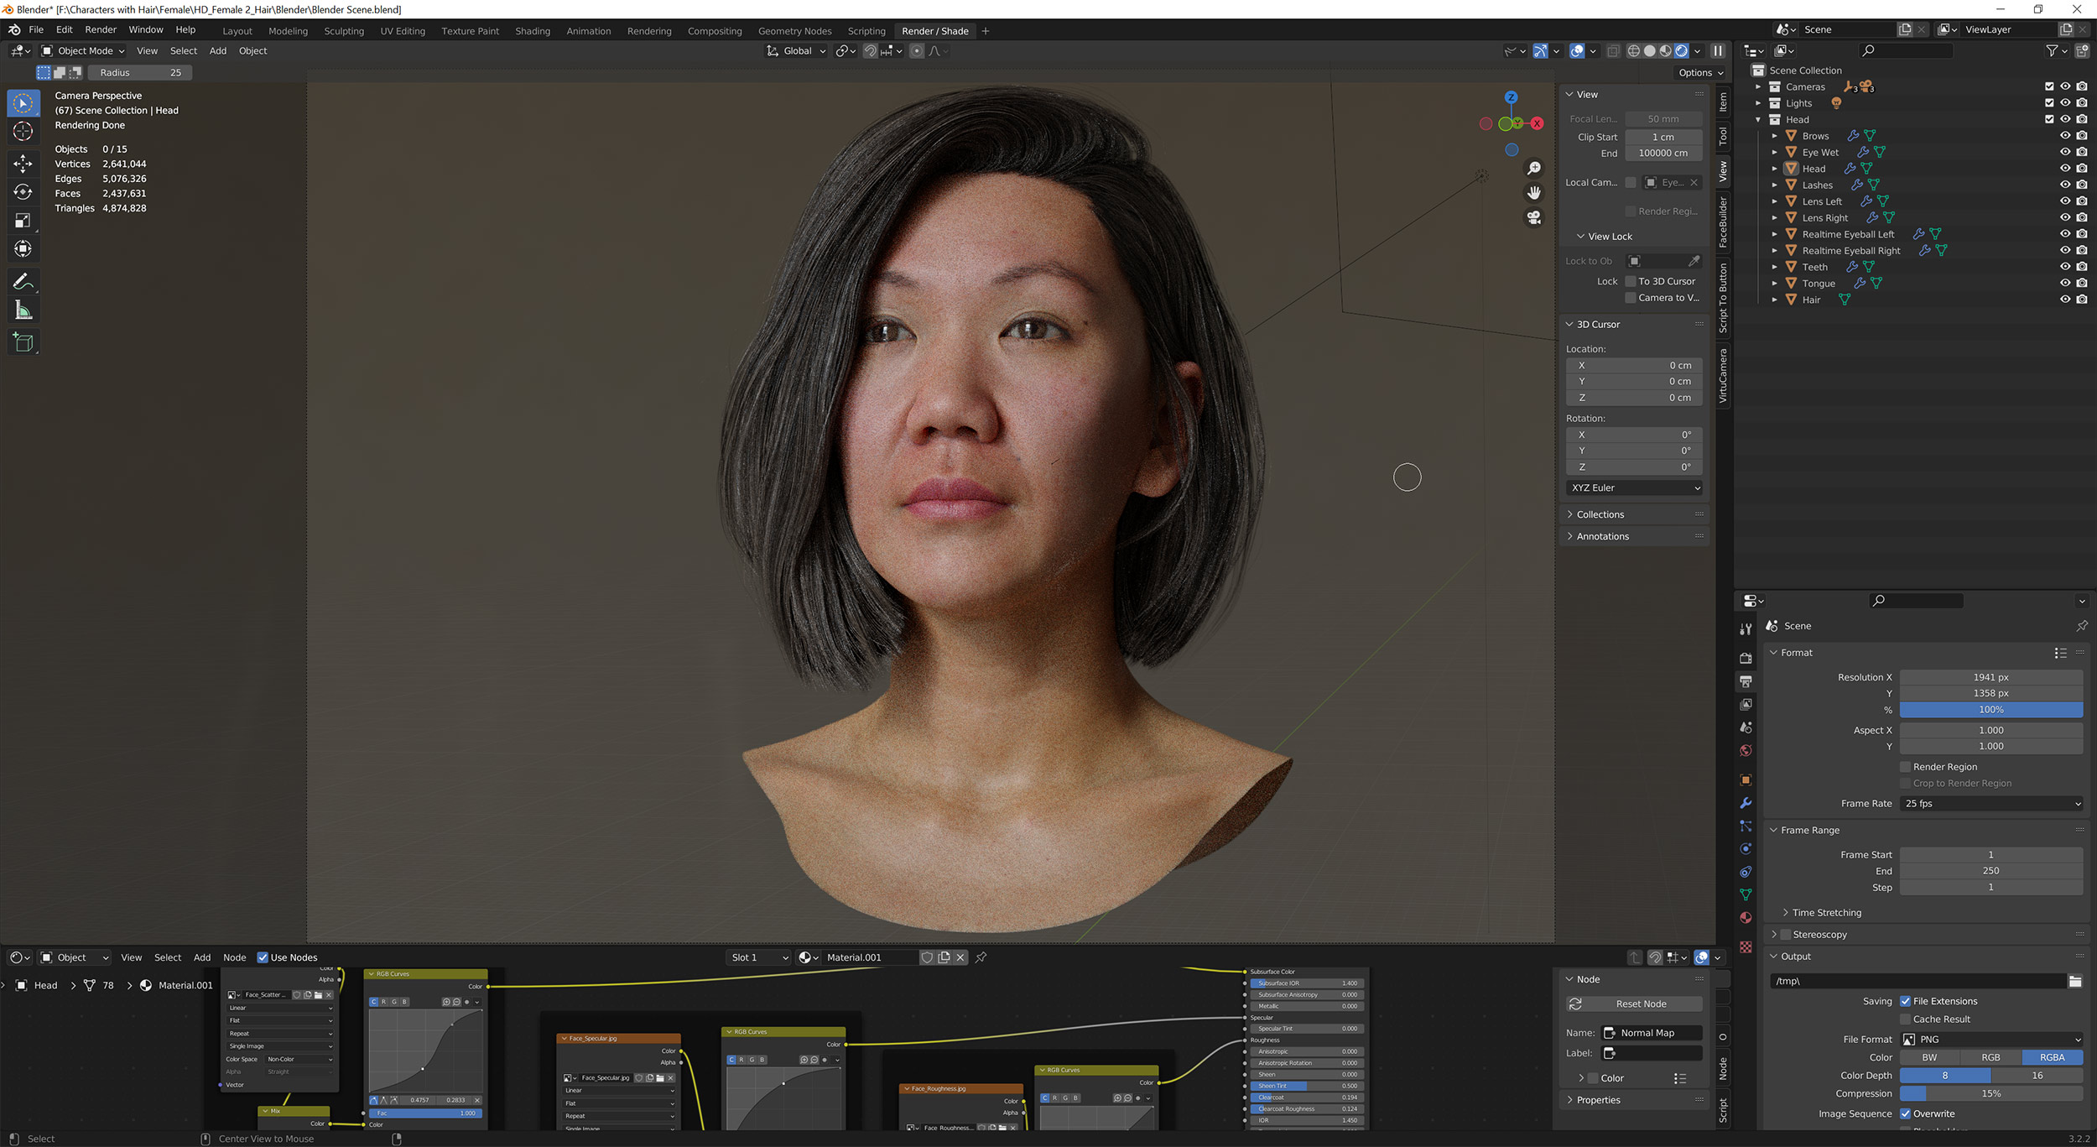This screenshot has width=2097, height=1147.
Task: Enable the snapping magnet icon
Action: [871, 51]
